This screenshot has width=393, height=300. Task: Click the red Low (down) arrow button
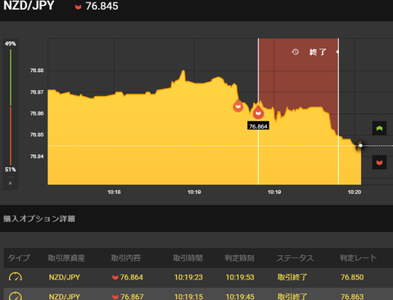(x=379, y=162)
